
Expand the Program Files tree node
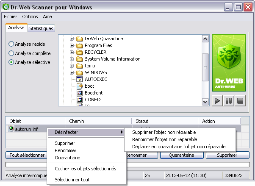click(x=72, y=46)
